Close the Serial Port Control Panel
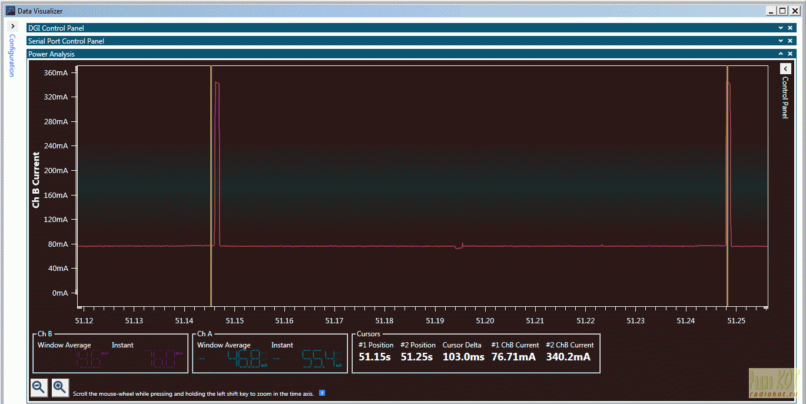This screenshot has height=404, width=806. click(x=790, y=41)
